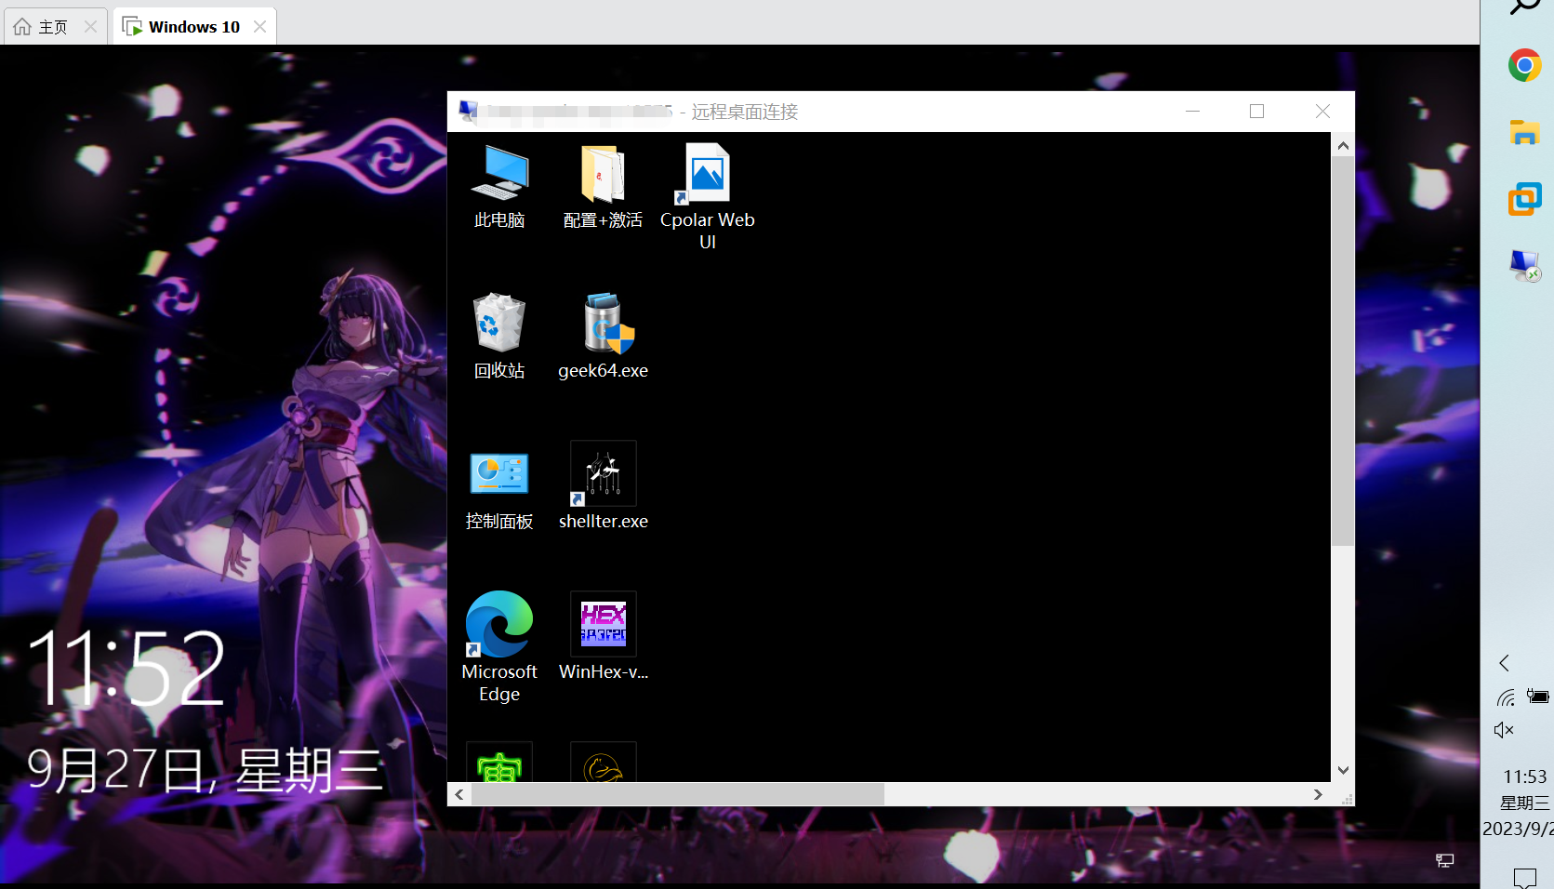The height and width of the screenshot is (889, 1554).
Task: Minimize the 远程桌面连接 window
Action: (1193, 111)
